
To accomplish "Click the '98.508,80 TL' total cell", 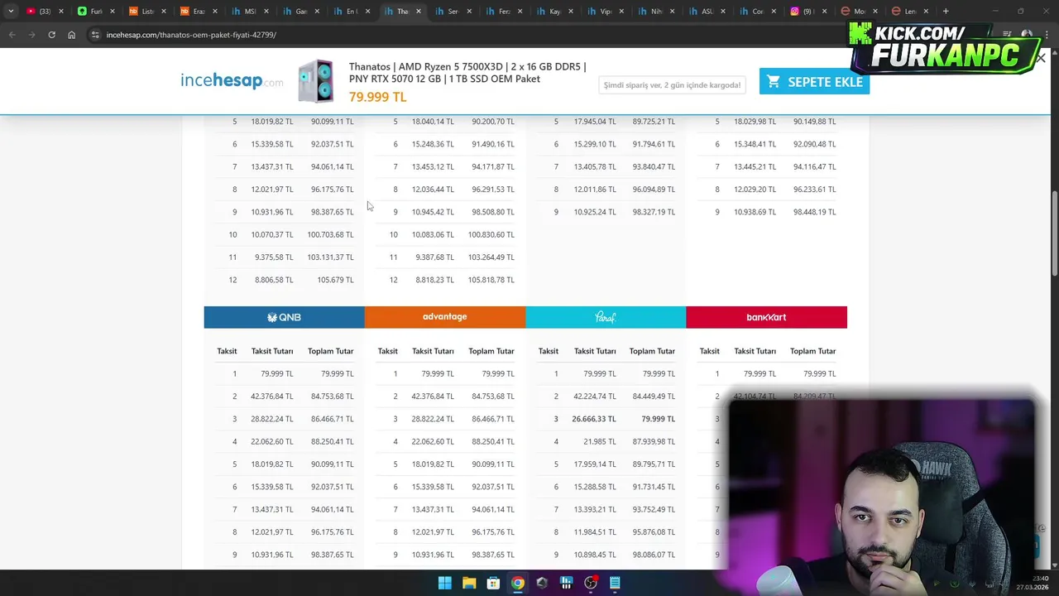I will [493, 212].
